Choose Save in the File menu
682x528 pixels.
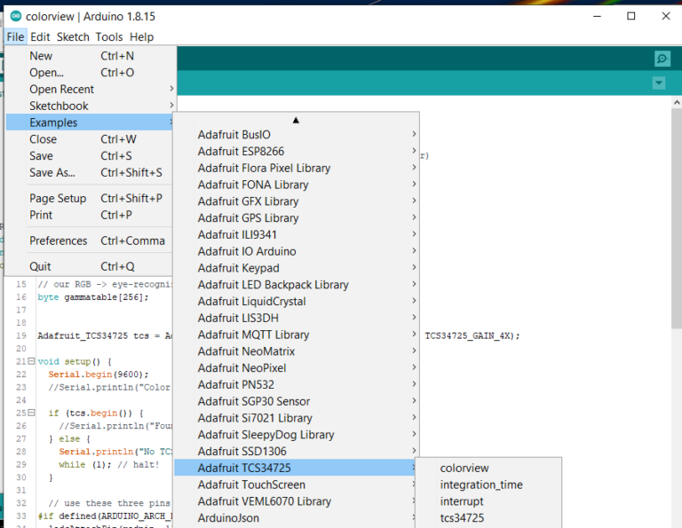91,155
